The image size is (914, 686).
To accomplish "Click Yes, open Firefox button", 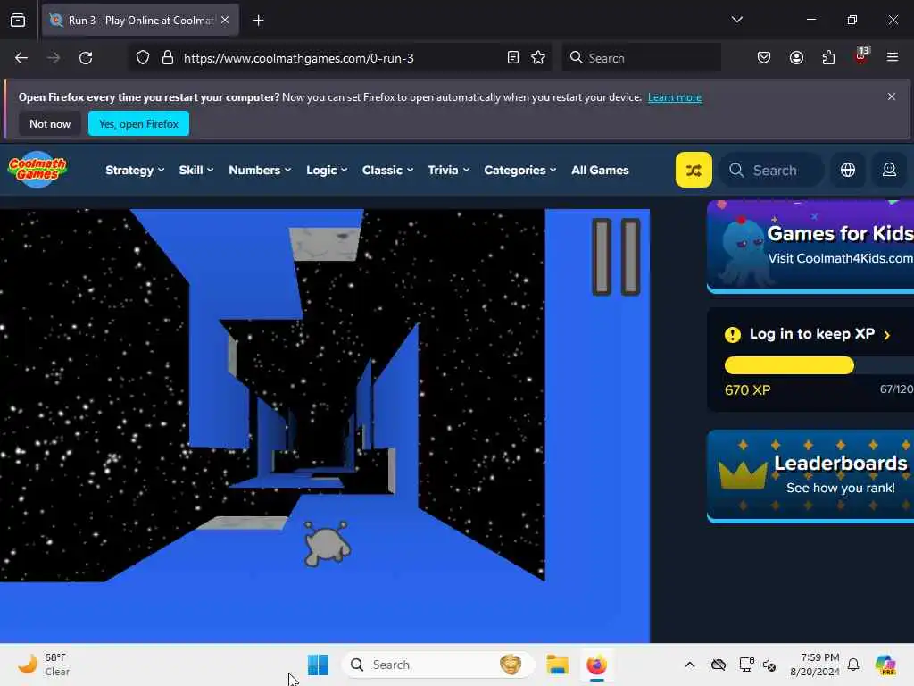I will click(138, 123).
